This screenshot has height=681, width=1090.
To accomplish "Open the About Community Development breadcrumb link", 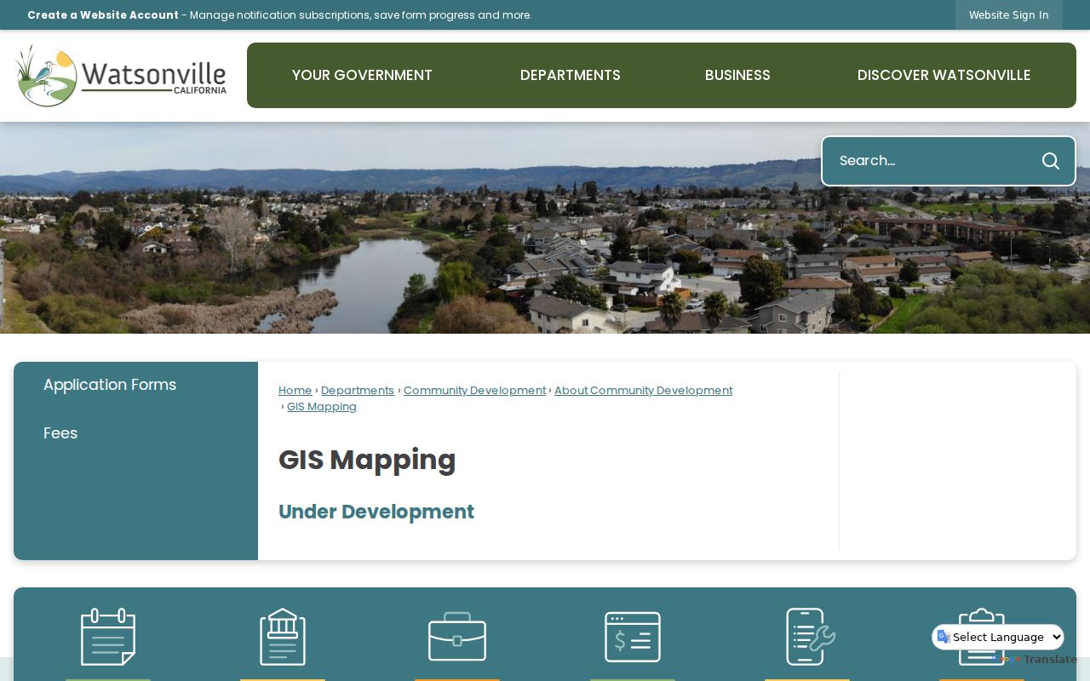I will tap(644, 391).
